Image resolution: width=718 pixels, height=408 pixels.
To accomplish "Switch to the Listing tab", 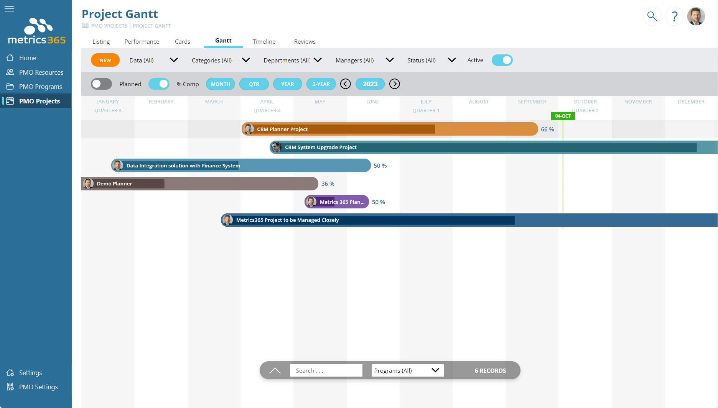I will tap(101, 41).
